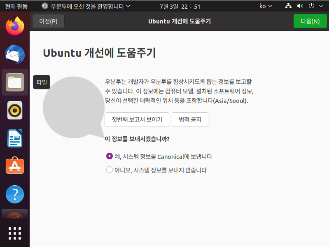The height and width of the screenshot is (247, 329).
Task: Open Ubuntu Software store icon
Action: (x=15, y=165)
